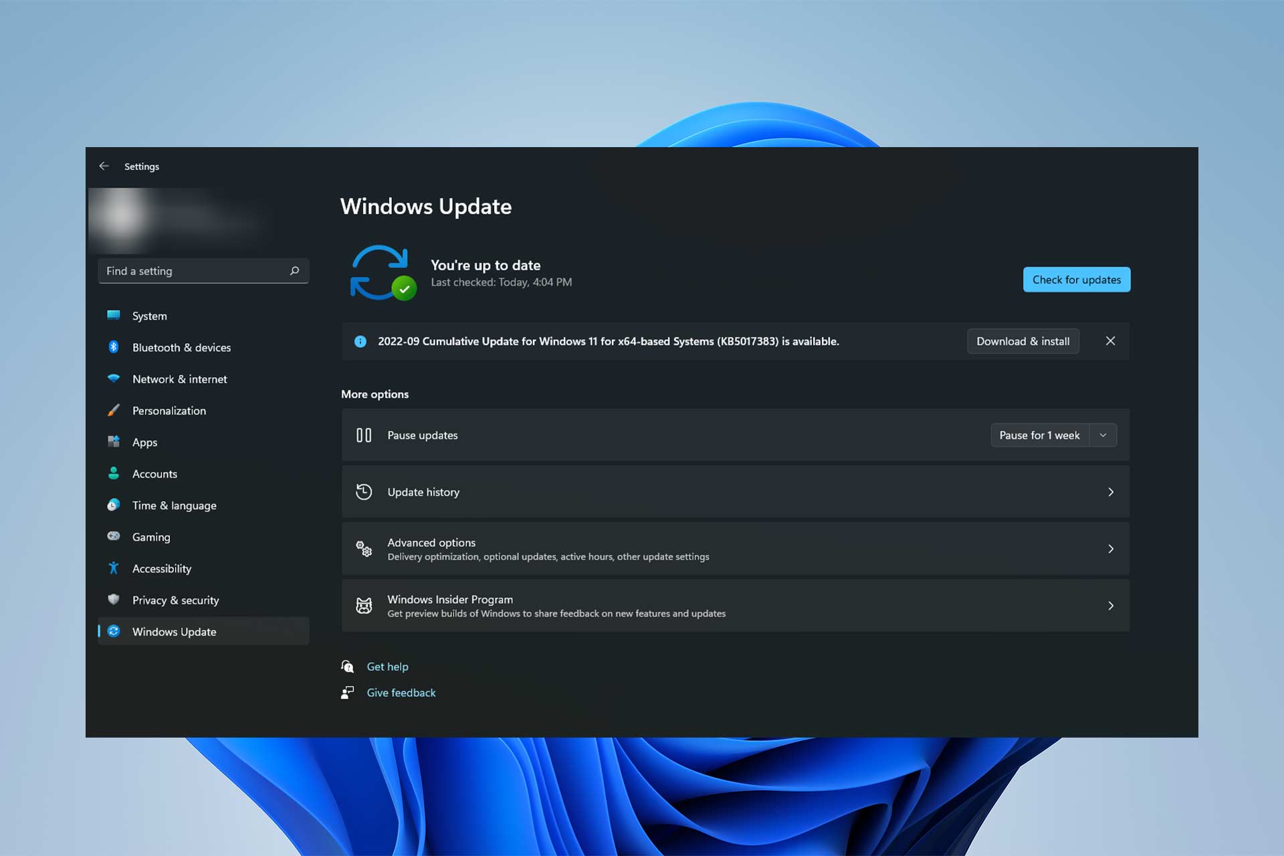1284x856 pixels.
Task: Open Apps settings
Action: click(x=203, y=441)
